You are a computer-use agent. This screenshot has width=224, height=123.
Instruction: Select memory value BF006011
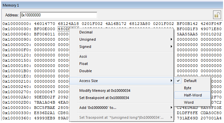(x=45, y=34)
